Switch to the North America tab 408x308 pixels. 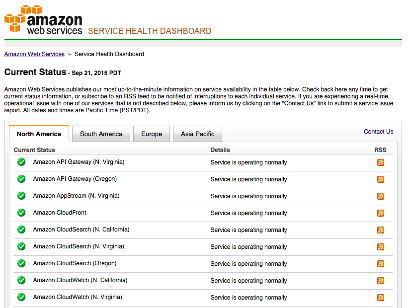click(39, 134)
